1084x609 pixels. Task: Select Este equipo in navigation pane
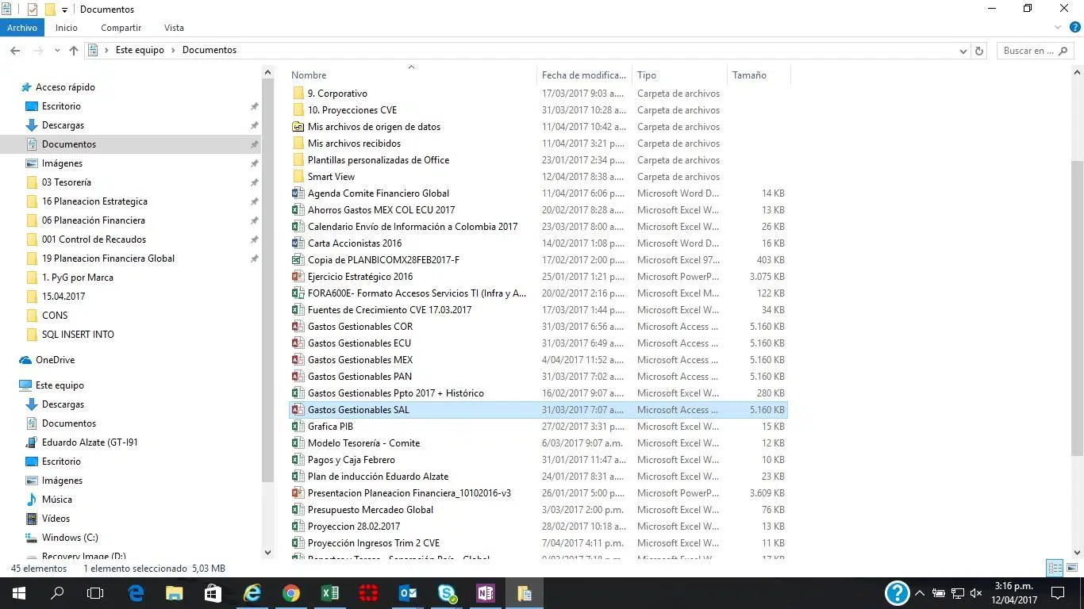click(x=60, y=385)
